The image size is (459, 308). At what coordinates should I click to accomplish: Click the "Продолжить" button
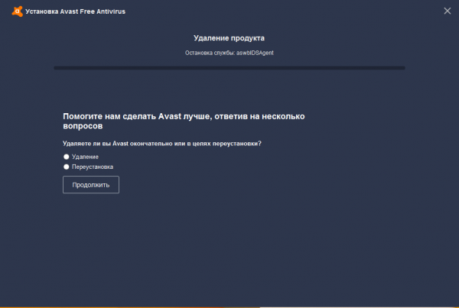pos(91,184)
